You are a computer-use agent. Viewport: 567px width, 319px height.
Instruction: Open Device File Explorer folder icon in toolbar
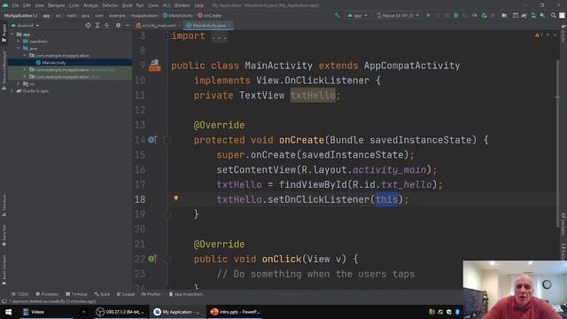tap(504, 16)
